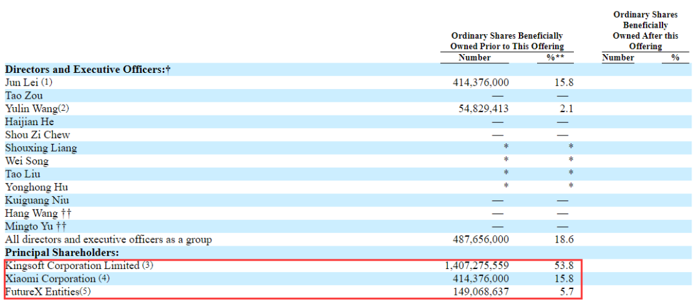The image size is (698, 307).
Task: Select the name Shouxing Liang
Action: [x=41, y=148]
